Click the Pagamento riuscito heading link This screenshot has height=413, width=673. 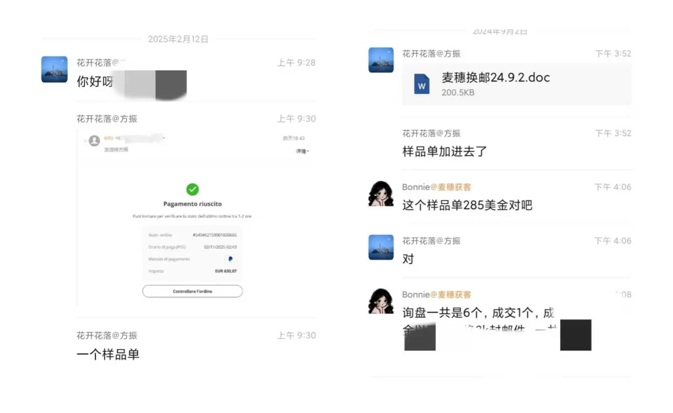tap(193, 205)
